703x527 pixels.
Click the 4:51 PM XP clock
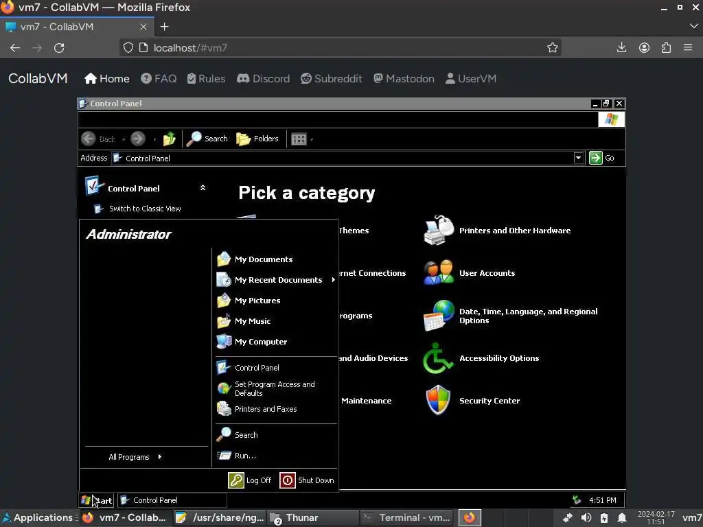pos(603,500)
